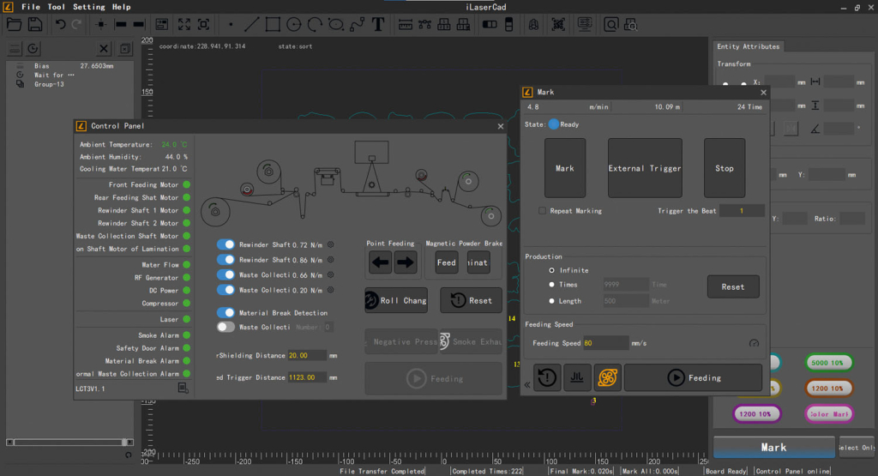Click the fit-to-screen expand arrows icon
The image size is (878, 476).
[x=184, y=25]
